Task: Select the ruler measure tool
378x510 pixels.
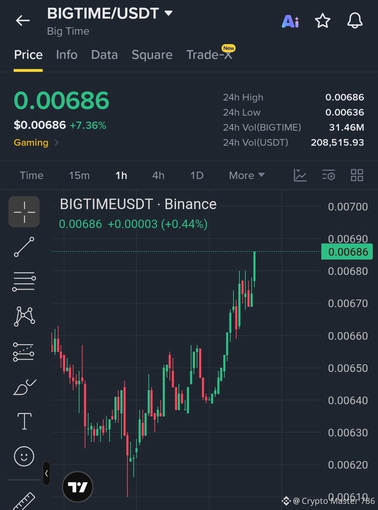Action: pos(24,501)
